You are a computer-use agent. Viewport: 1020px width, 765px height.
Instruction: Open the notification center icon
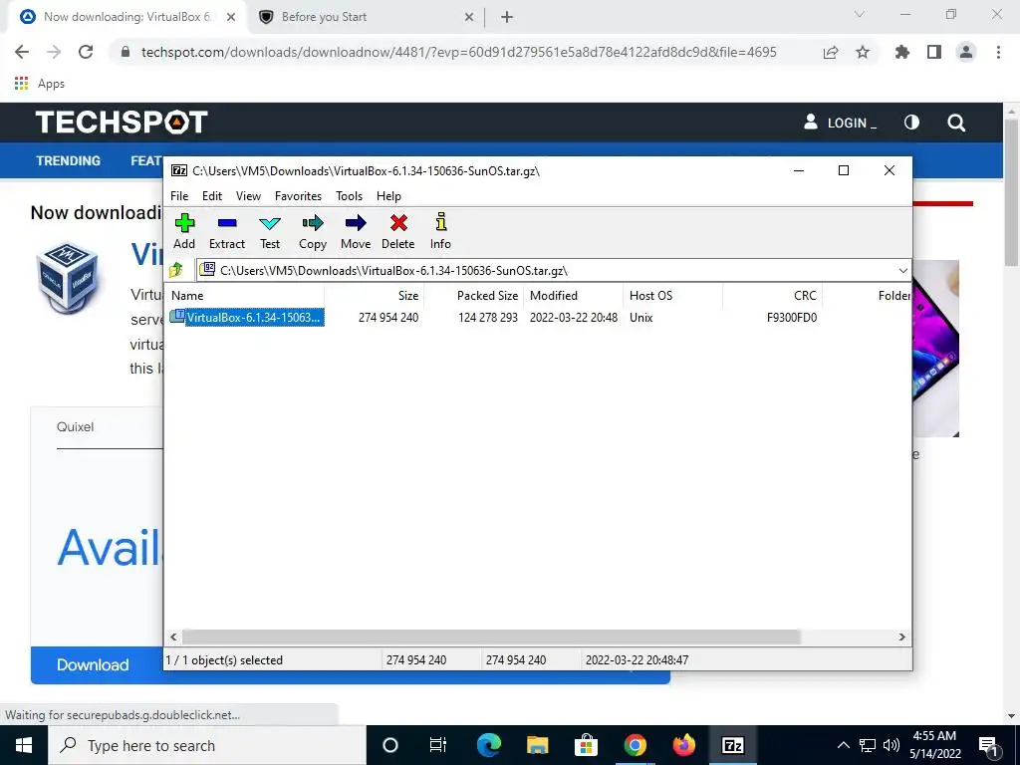tap(989, 745)
